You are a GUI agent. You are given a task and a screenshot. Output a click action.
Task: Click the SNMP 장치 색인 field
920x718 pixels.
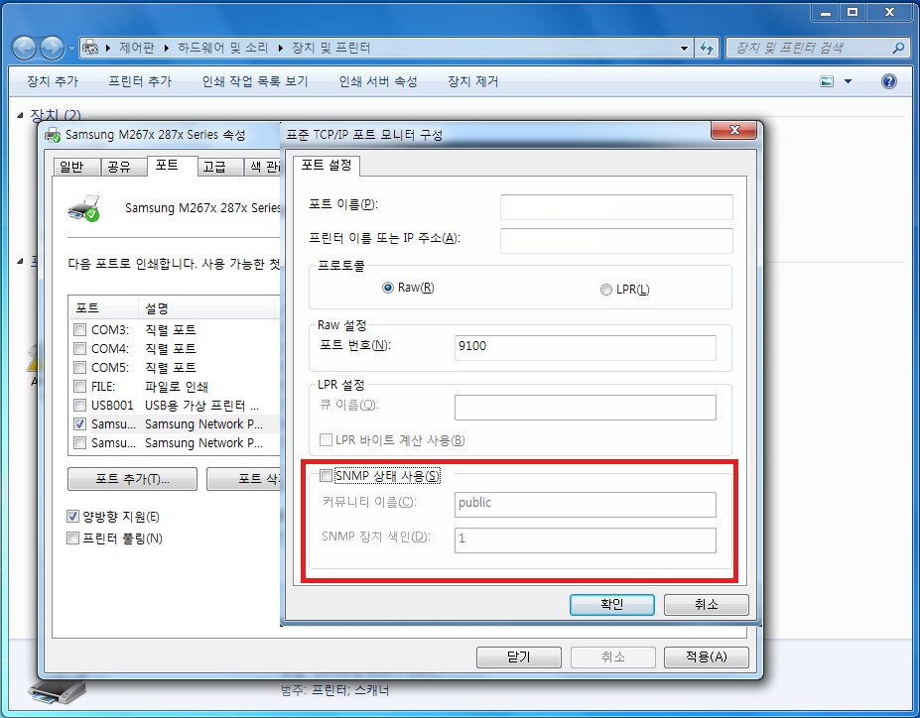point(585,540)
